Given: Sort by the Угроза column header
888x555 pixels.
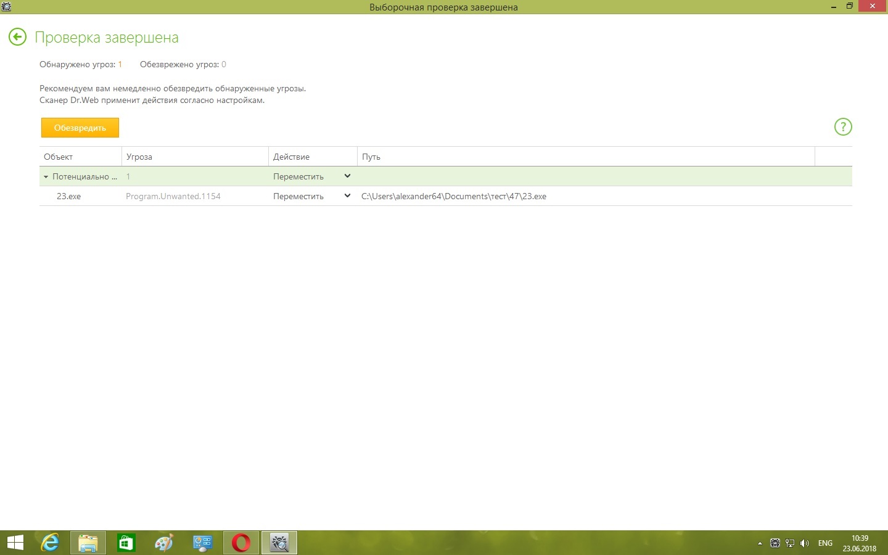Looking at the screenshot, I should [x=195, y=157].
